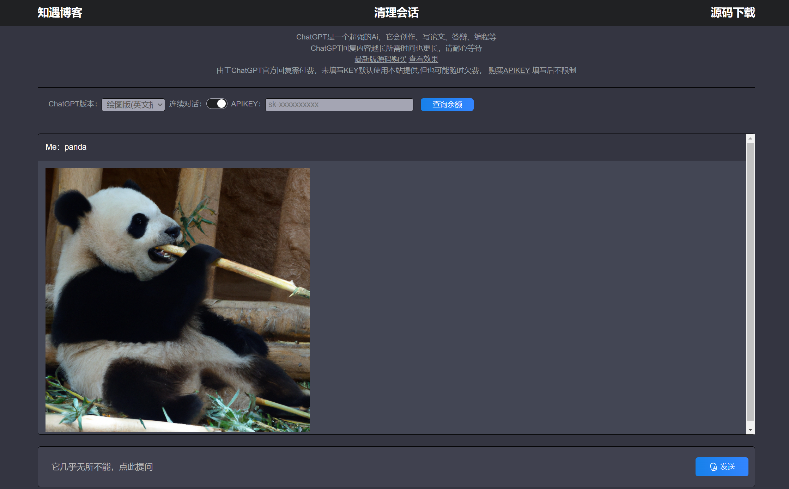Click the scrollbar down arrow in chat

click(x=750, y=430)
